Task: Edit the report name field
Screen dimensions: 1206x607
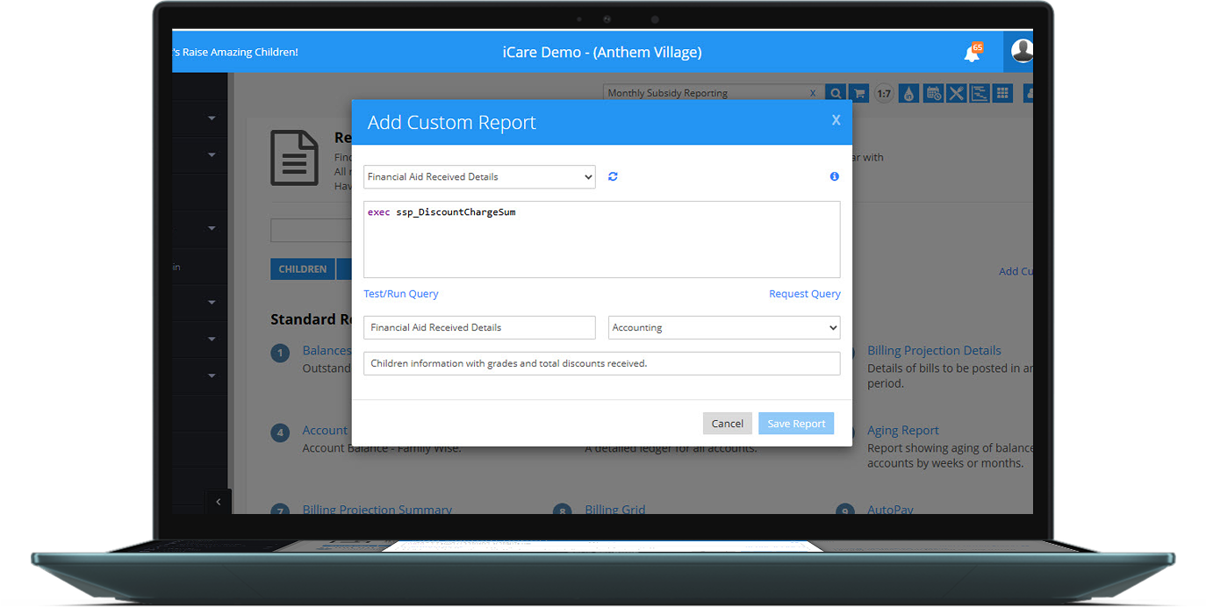Action: pos(479,327)
